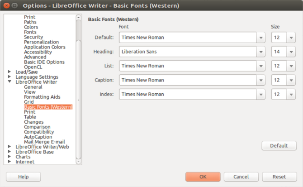Open the Caption font size dropdown
The width and height of the screenshot is (303, 187).
pos(292,80)
